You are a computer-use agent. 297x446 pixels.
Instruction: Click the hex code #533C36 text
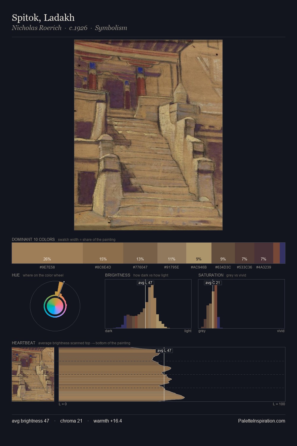point(244,267)
